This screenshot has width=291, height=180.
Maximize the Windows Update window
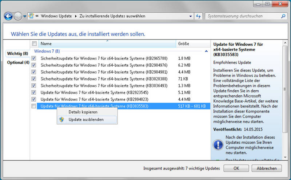[267, 4]
